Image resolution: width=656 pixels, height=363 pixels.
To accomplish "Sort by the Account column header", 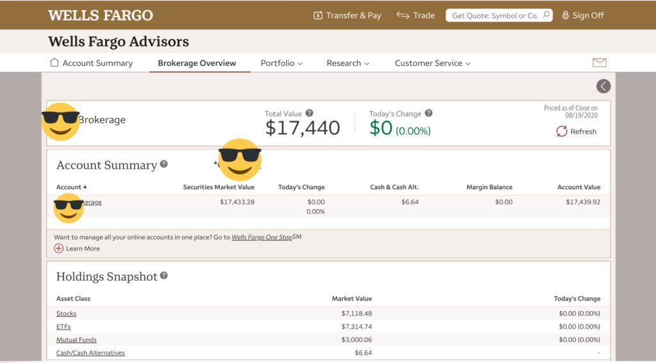I will (x=69, y=187).
